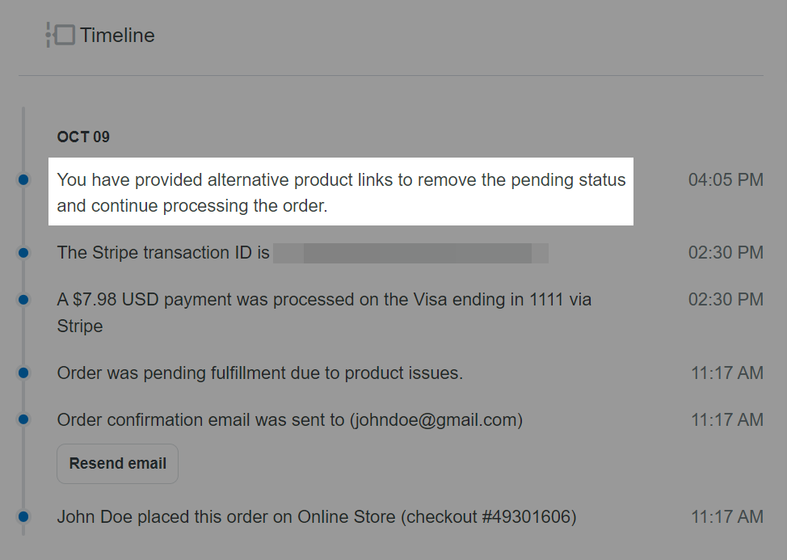
Task: Click the timestamp beside the pending fulfillment entry
Action: coord(726,373)
